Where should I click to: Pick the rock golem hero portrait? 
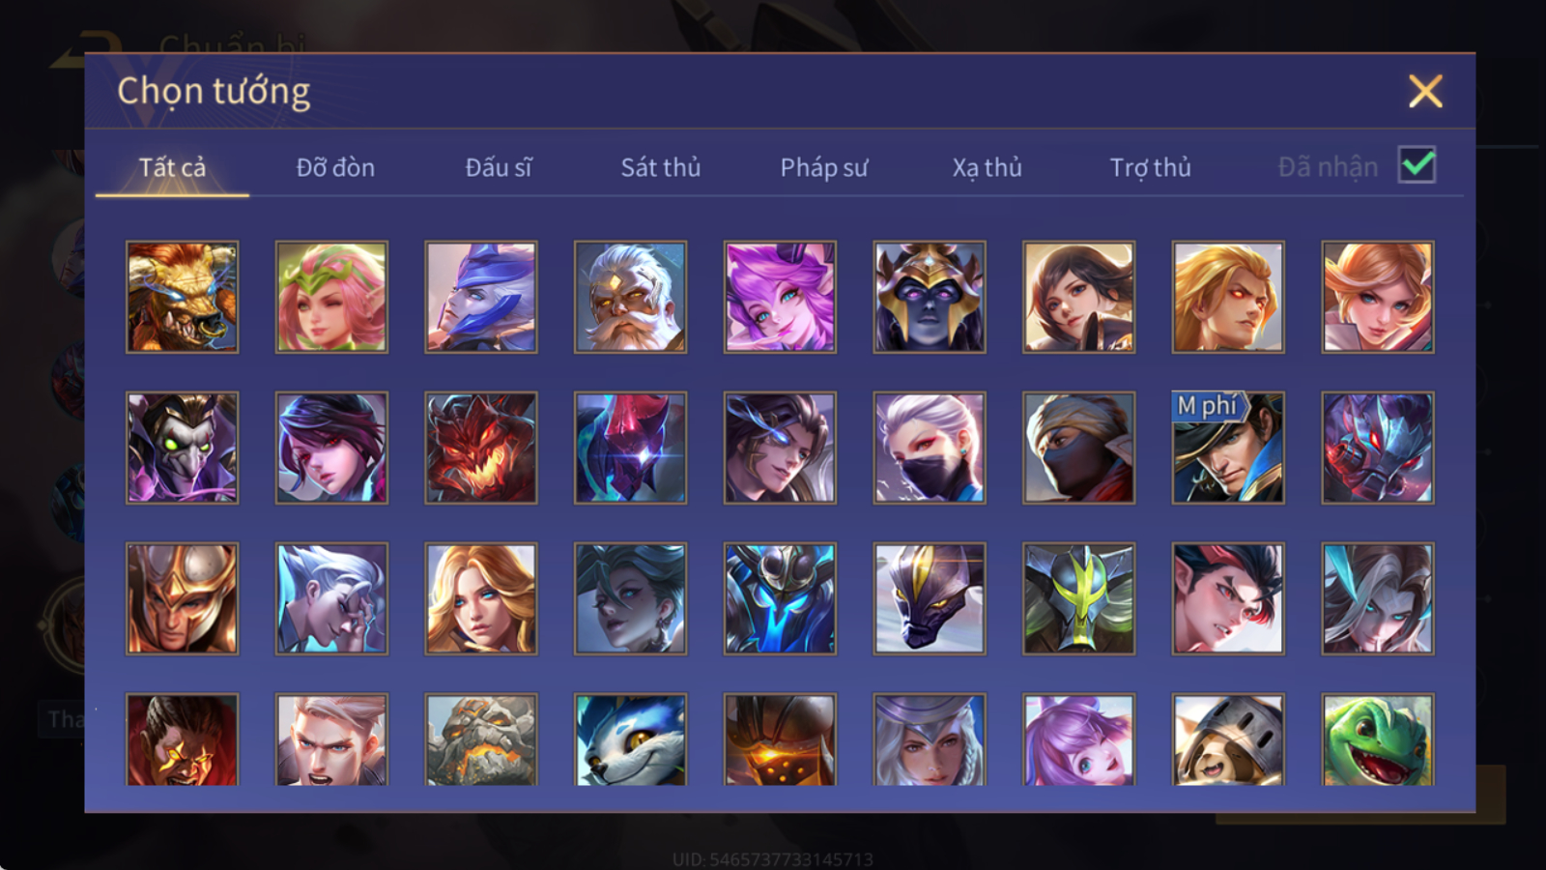click(480, 739)
